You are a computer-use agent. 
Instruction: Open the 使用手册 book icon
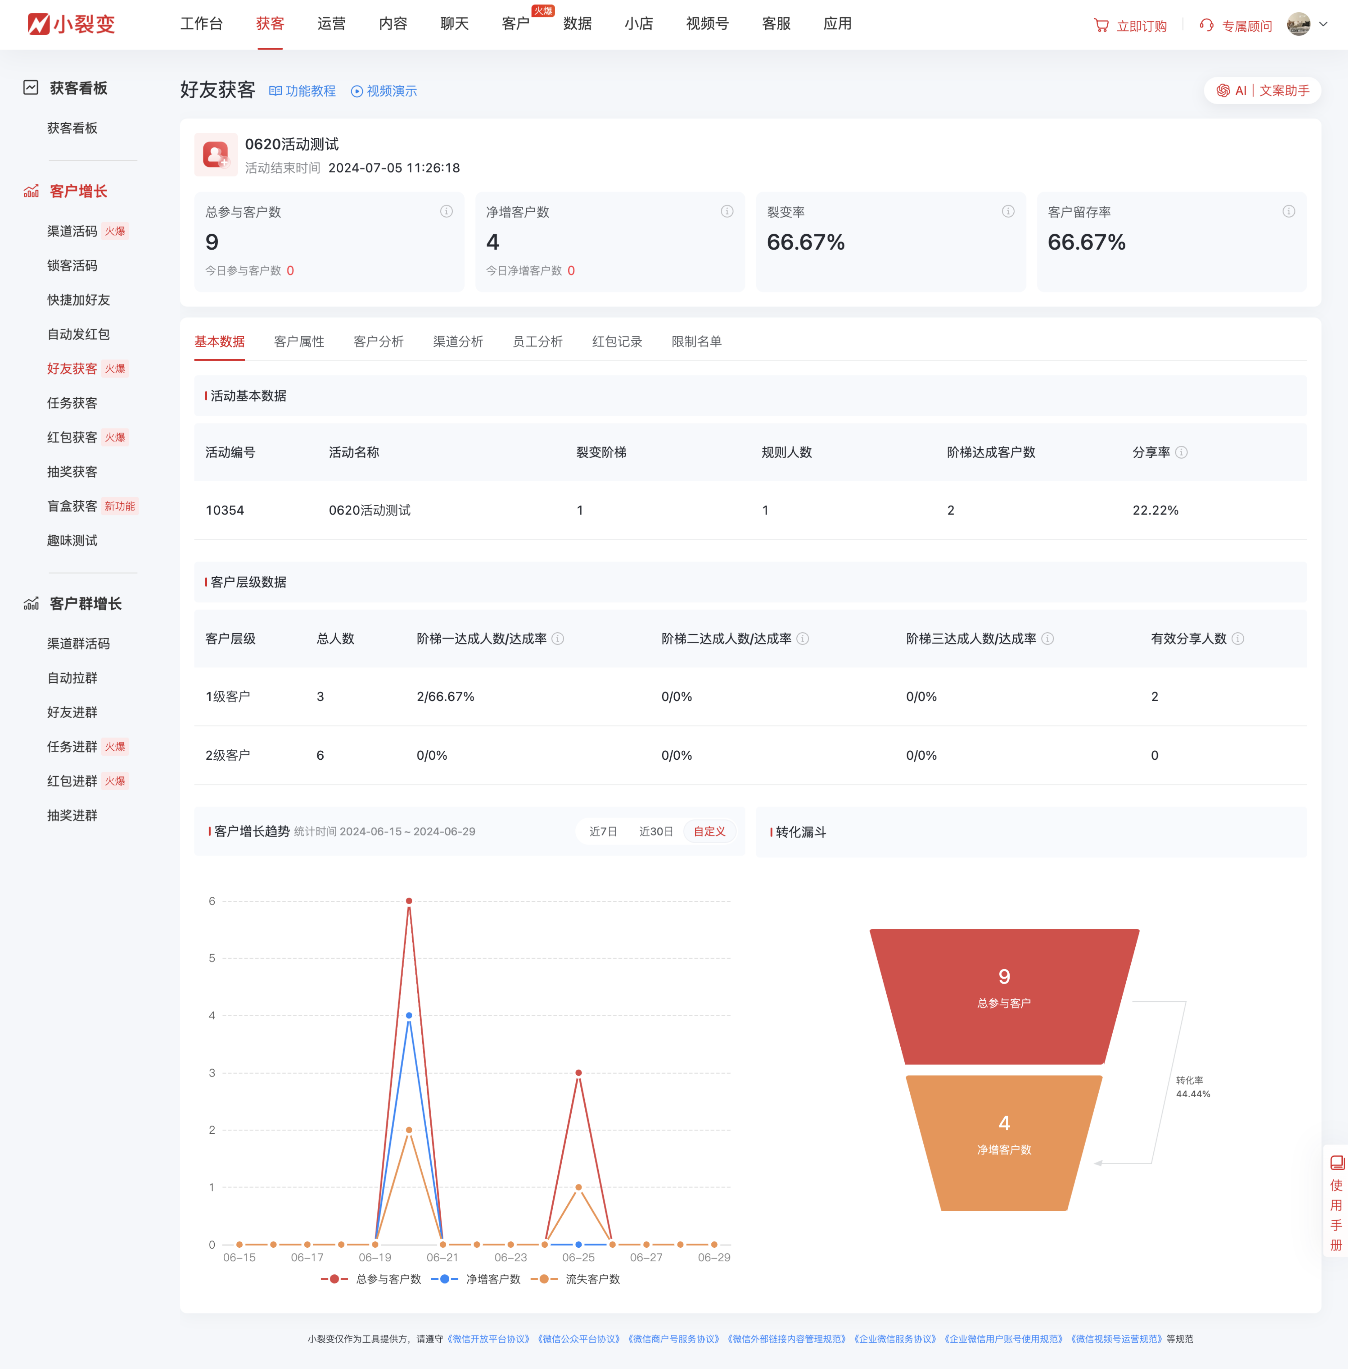pos(1337,1163)
